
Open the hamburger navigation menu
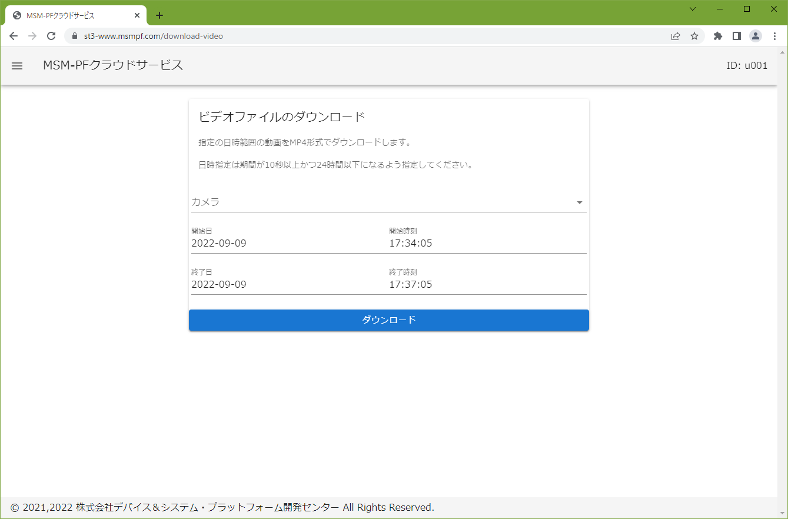tap(17, 66)
